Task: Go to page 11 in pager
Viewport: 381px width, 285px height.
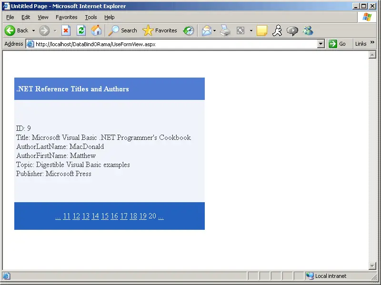Action: coord(67,216)
